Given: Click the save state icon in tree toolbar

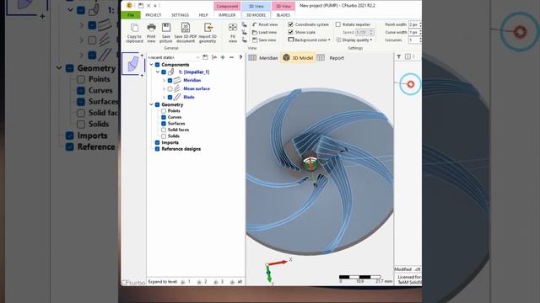Looking at the screenshot, I should point(205,57).
